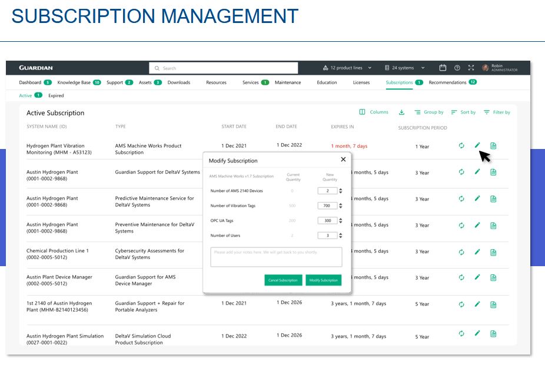Renew the Predictive Maintenance Service subscription
The width and height of the screenshot is (545, 371).
coord(461,199)
